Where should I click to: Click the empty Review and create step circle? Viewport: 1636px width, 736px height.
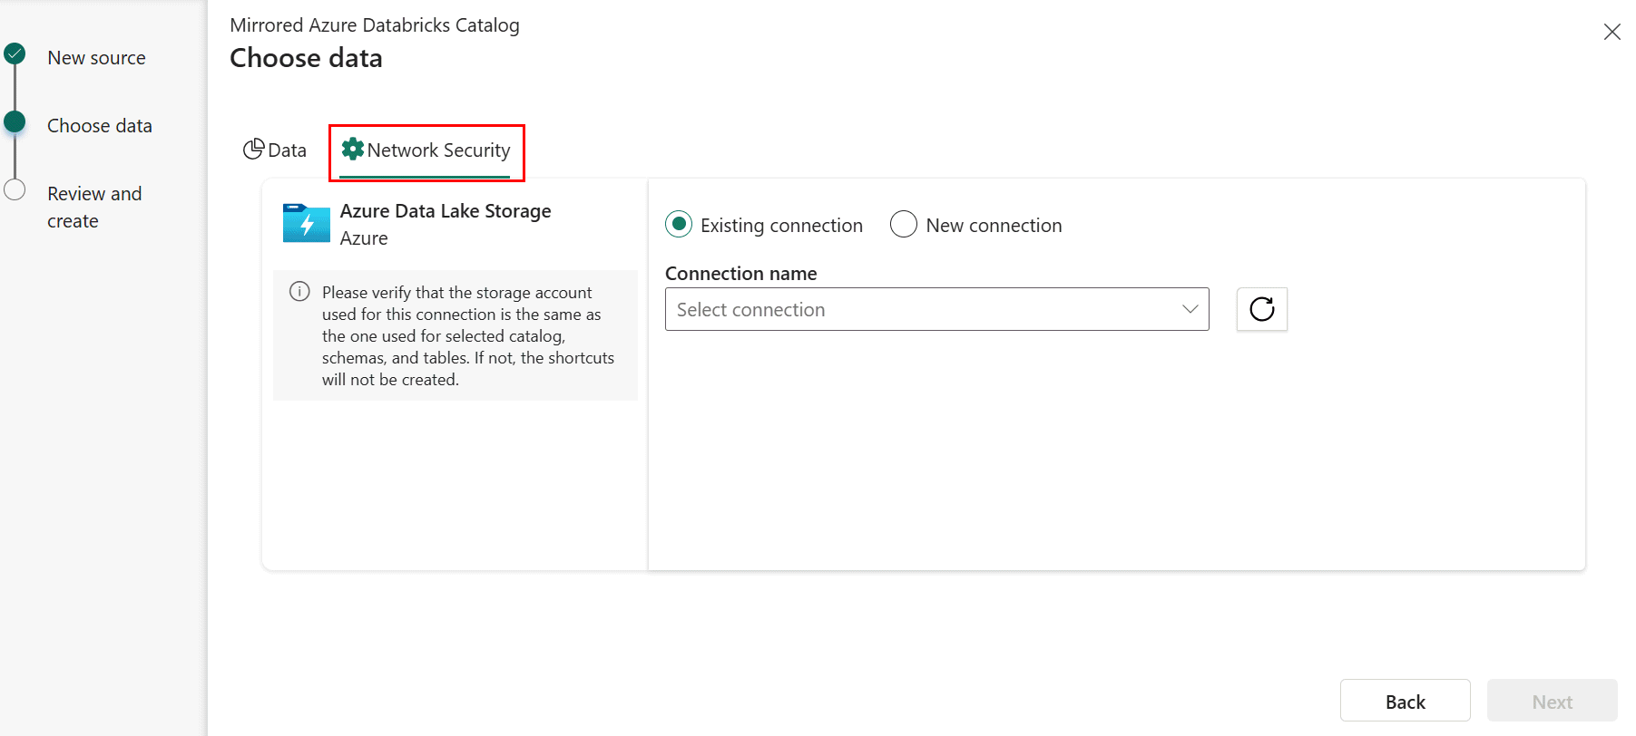[x=15, y=189]
